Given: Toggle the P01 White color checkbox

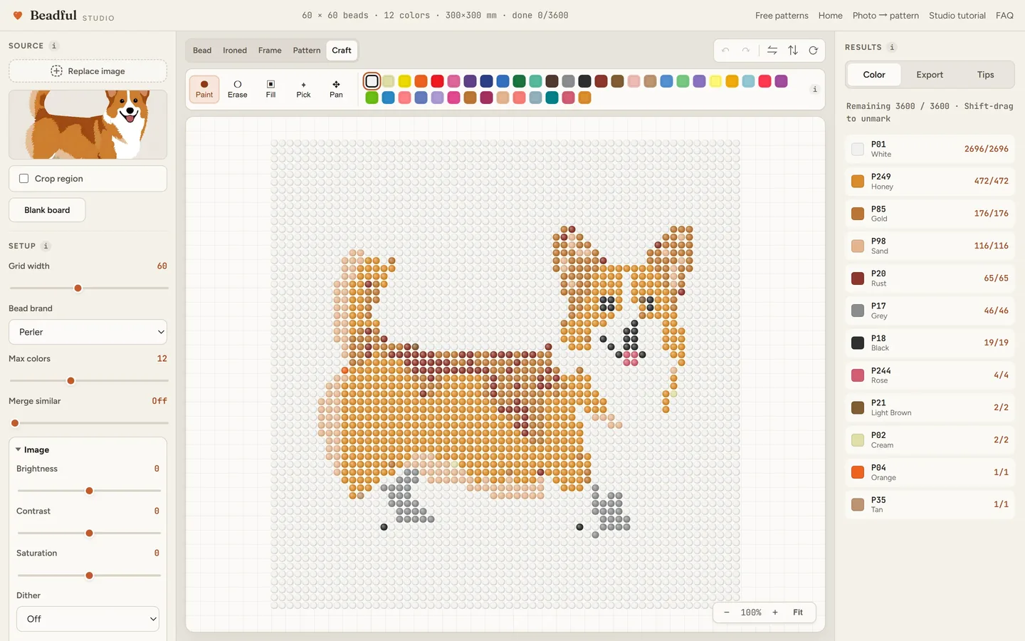Looking at the screenshot, I should click(x=858, y=149).
